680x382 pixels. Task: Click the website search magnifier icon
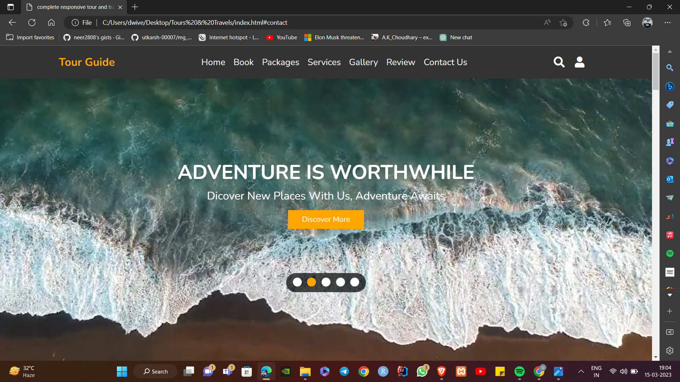[559, 62]
